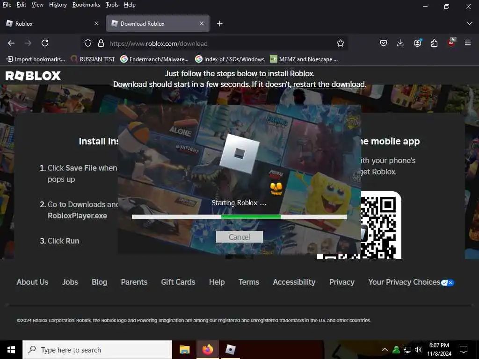The width and height of the screenshot is (479, 359).
Task: Click the restart the download link
Action: point(329,84)
